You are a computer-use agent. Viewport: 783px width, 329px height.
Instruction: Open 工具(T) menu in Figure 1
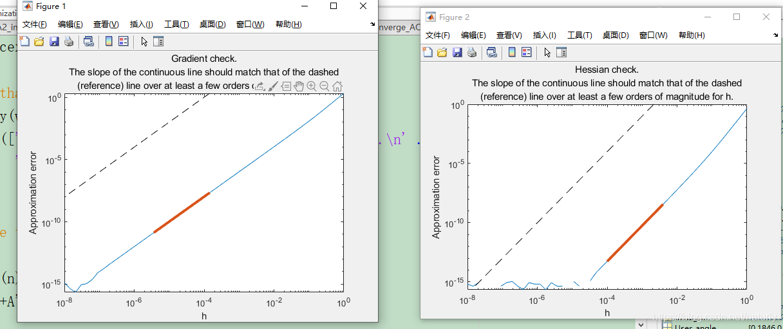pyautogui.click(x=176, y=24)
